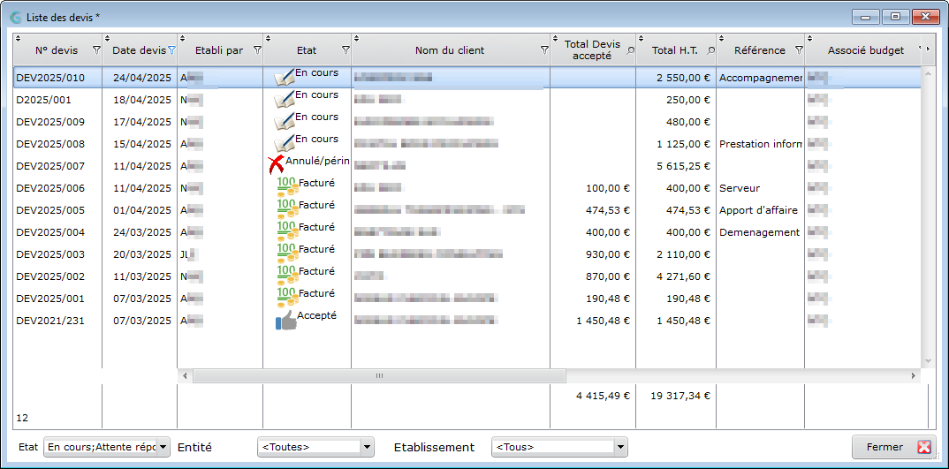The image size is (949, 469).
Task: Click the filter icon in Référence column header
Action: [x=798, y=51]
